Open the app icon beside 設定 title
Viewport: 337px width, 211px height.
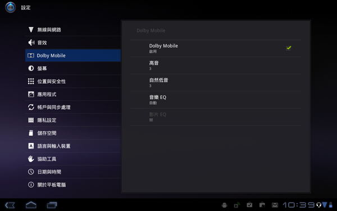[x=10, y=7]
